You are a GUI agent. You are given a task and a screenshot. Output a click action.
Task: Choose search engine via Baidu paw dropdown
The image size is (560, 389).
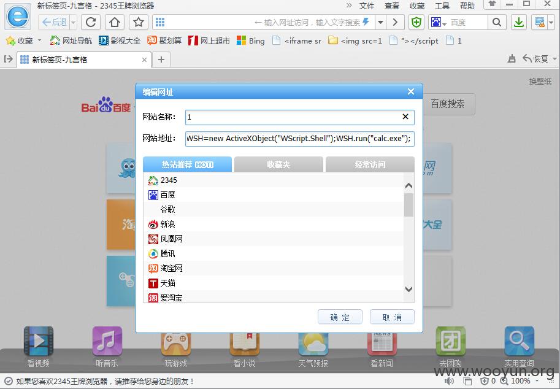[439, 22]
